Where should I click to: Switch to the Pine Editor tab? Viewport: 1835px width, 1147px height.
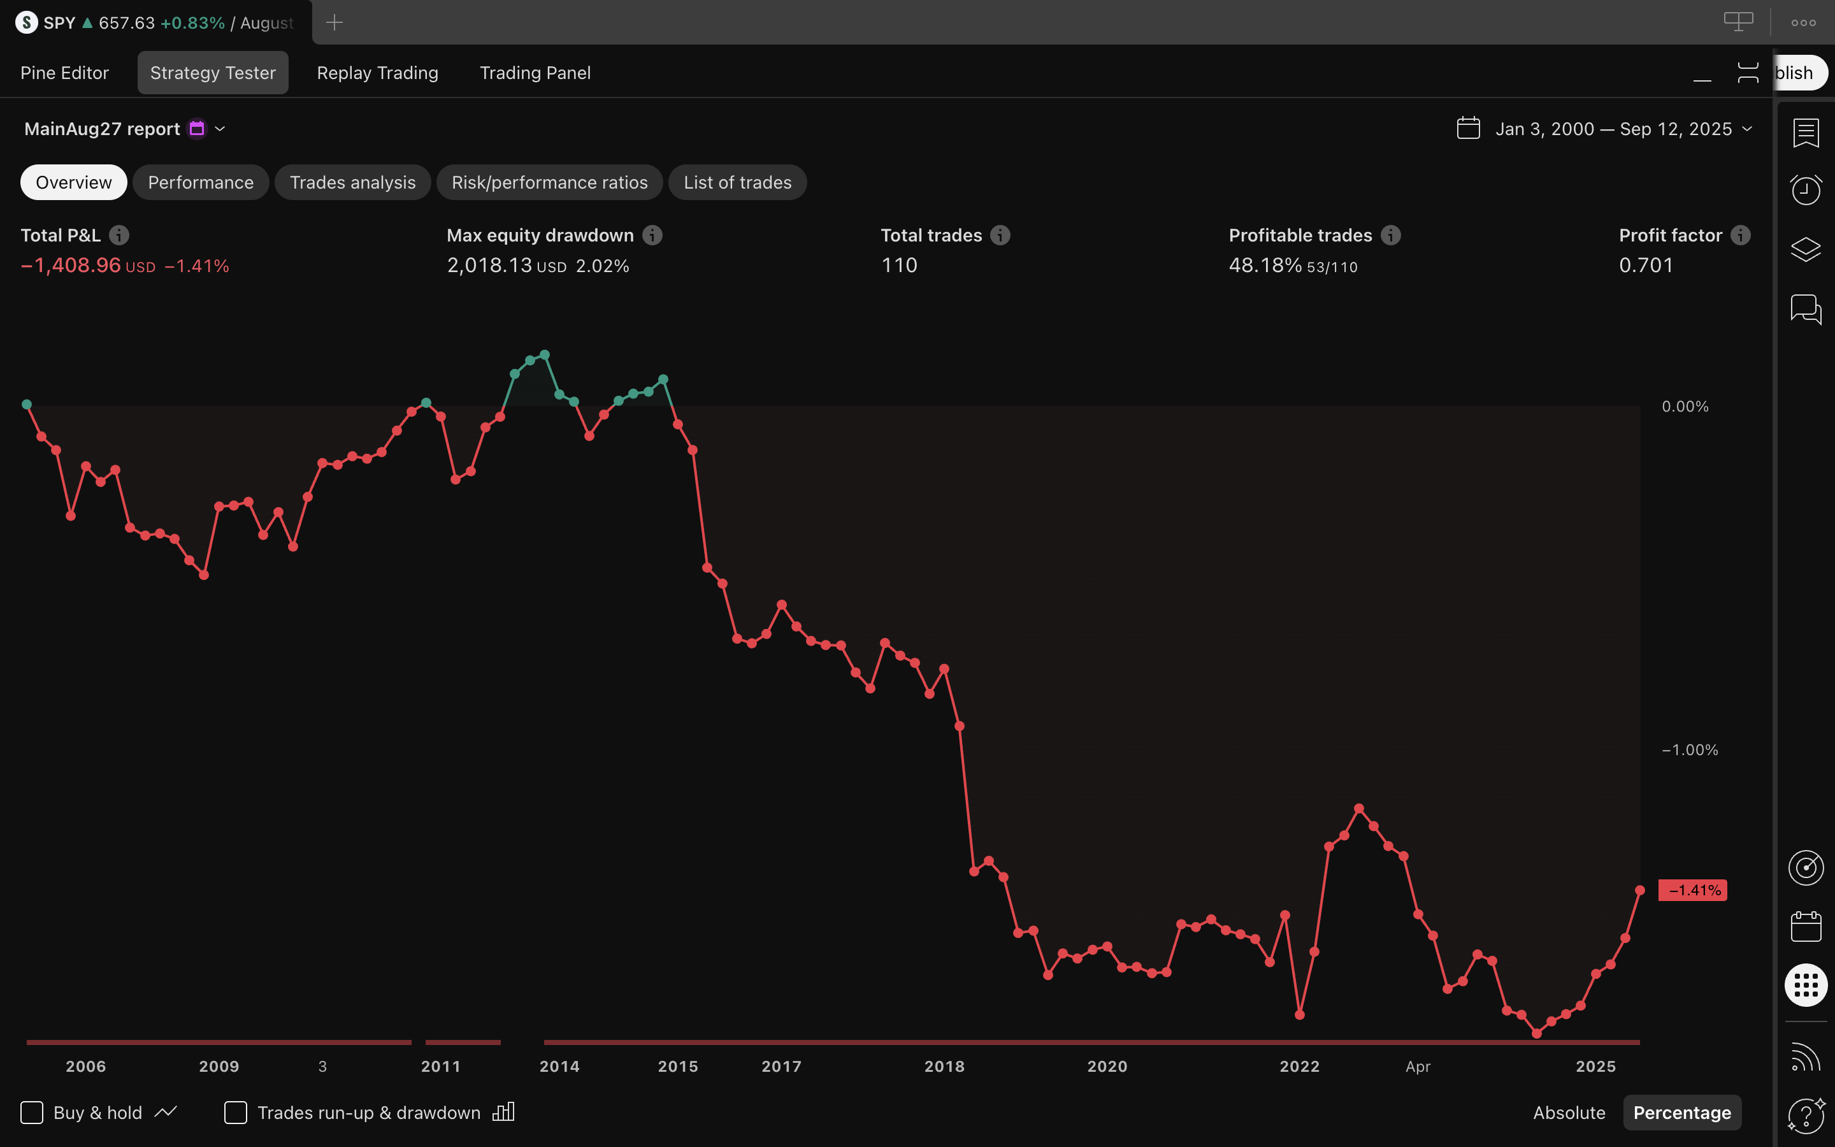coord(64,73)
